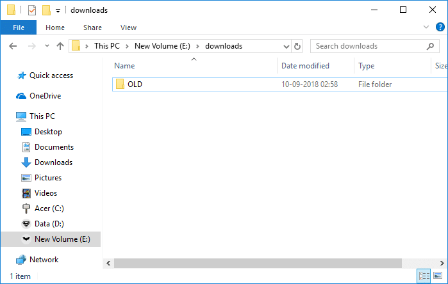Viewport: 448px width, 284px height.
Task: Click the date 10-09-2018 02:58 cell
Action: point(310,84)
